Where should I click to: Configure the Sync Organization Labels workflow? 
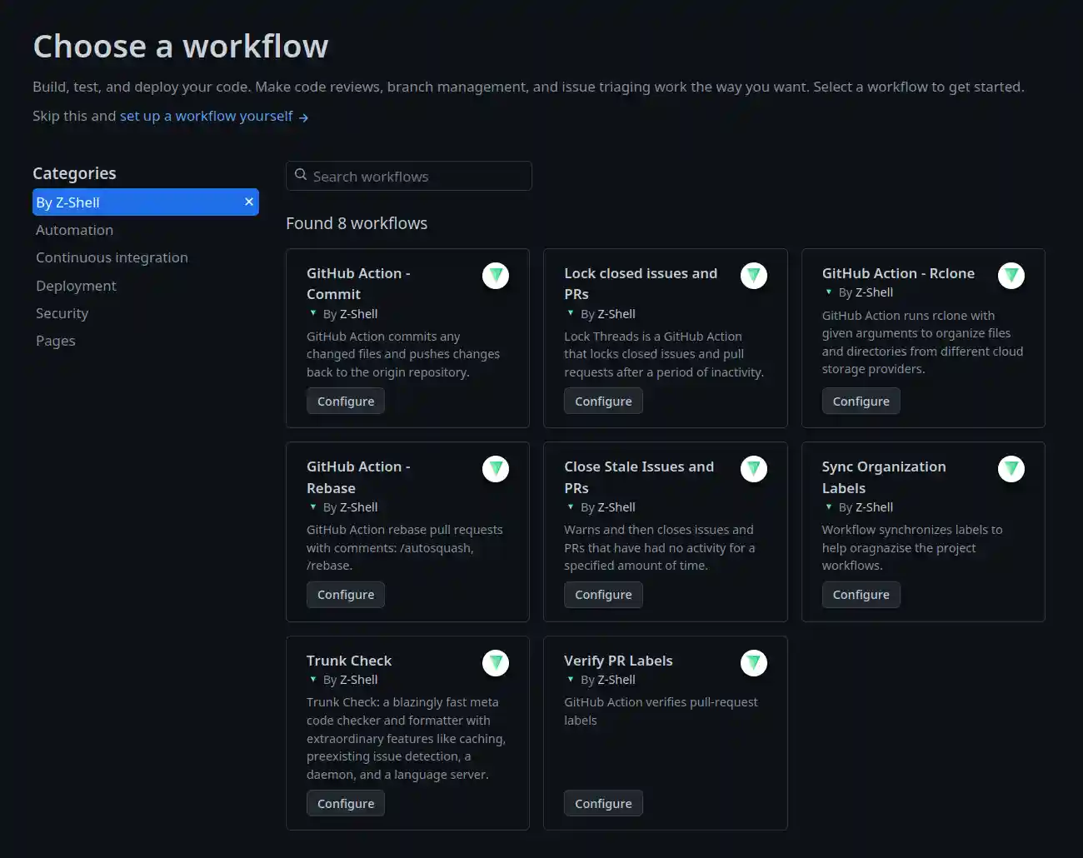click(x=861, y=595)
